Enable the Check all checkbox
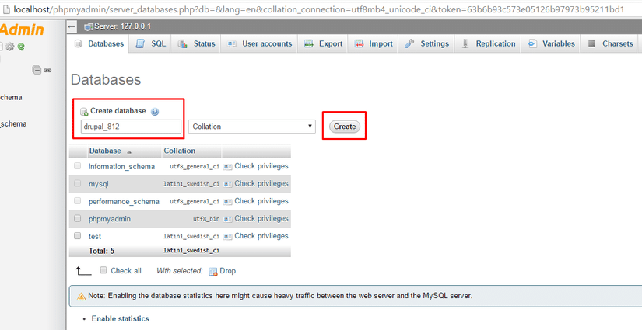 (x=103, y=270)
